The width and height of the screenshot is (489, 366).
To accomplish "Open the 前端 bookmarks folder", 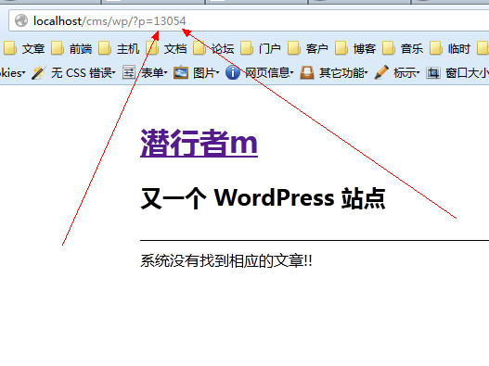I will 71,48.
